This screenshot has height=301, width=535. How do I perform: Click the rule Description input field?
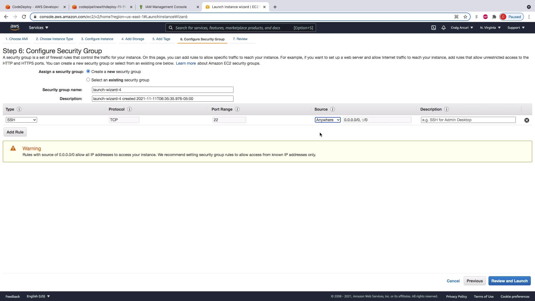pos(468,120)
